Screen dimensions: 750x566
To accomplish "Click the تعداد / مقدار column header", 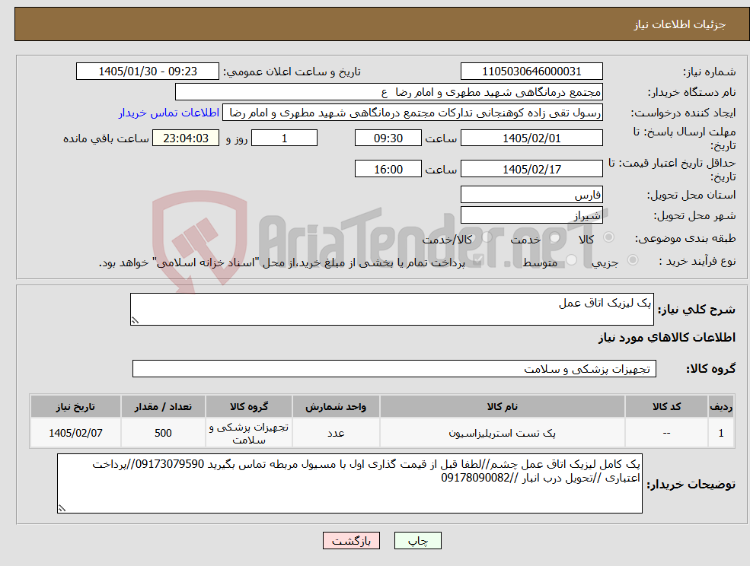I will click(x=163, y=406).
